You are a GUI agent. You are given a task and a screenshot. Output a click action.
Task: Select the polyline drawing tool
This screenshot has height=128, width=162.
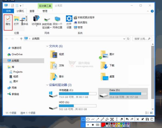coord(93,119)
